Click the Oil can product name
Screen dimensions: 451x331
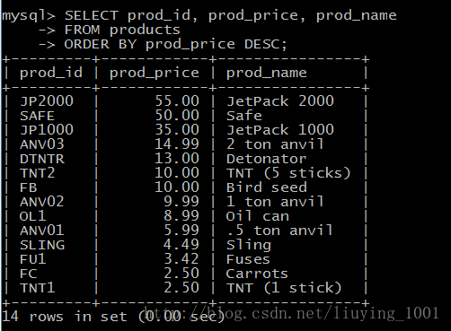click(x=258, y=216)
